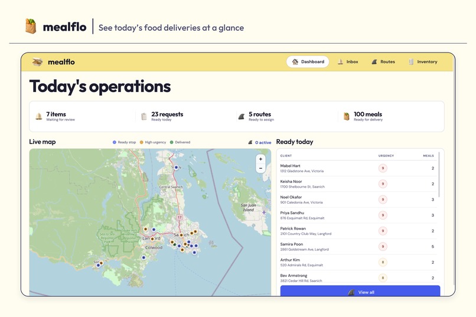This screenshot has width=476, height=317.
Task: Click Samira Poon's urgency 9 badge
Action: tap(383, 247)
